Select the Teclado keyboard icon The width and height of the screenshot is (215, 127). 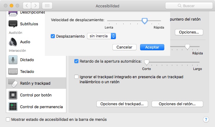click(13, 71)
